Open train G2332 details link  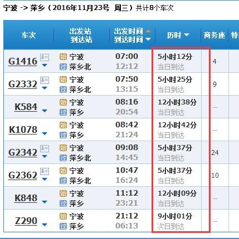pyautogui.click(x=23, y=84)
